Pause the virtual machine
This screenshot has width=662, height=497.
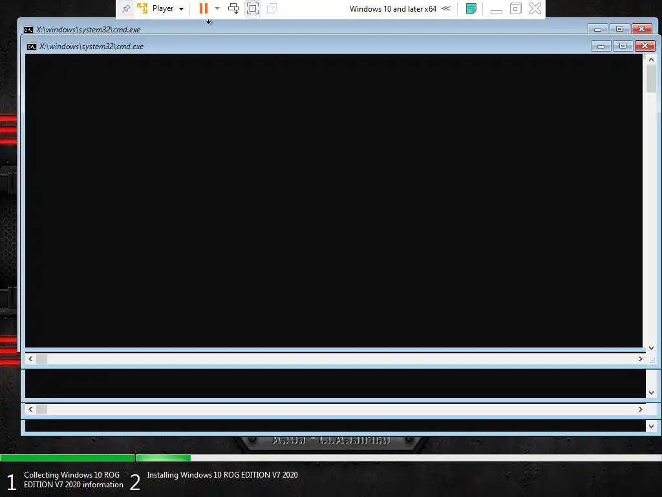[x=204, y=8]
